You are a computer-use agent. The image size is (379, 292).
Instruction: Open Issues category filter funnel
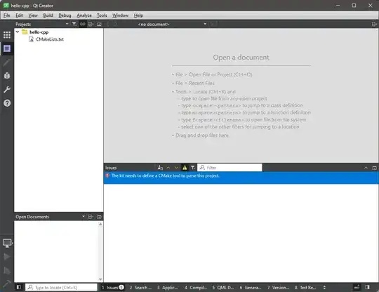pos(192,168)
